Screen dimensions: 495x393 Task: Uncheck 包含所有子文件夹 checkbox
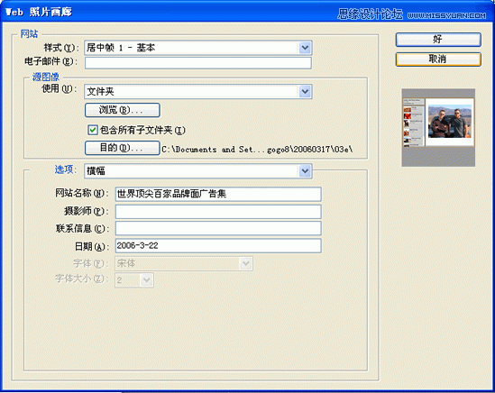tap(93, 130)
